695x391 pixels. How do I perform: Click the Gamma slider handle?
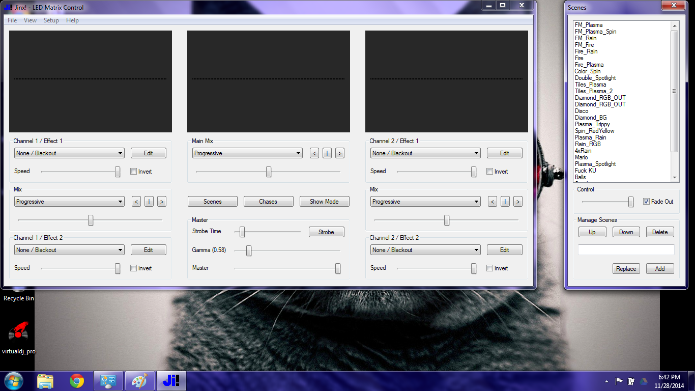coord(249,250)
